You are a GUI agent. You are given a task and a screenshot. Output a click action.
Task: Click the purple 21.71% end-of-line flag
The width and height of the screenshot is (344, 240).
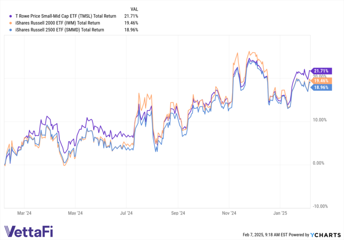click(321, 71)
